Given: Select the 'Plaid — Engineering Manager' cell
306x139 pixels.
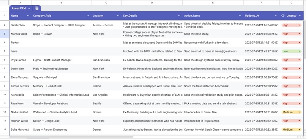Looking at the screenshot, I should click(x=61, y=68).
